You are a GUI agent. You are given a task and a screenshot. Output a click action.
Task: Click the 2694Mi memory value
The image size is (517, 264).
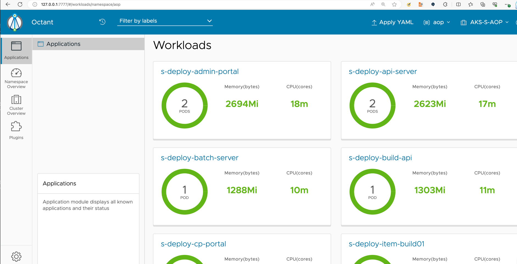[x=242, y=104]
